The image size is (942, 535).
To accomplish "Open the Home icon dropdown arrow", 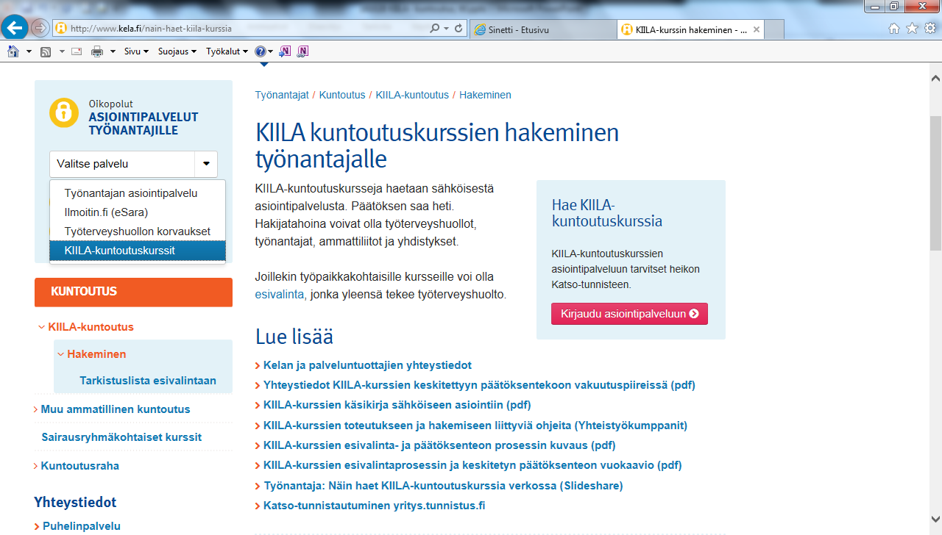I will click(x=29, y=51).
